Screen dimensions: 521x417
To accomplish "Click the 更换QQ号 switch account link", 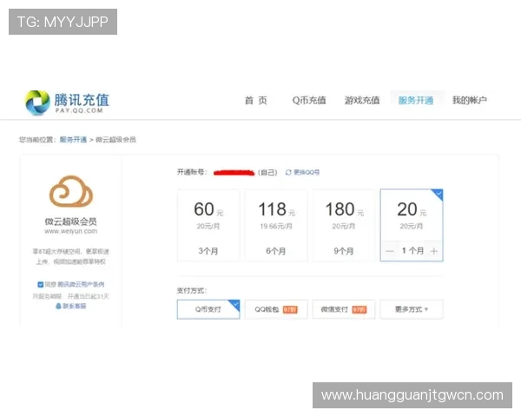I will pyautogui.click(x=307, y=172).
